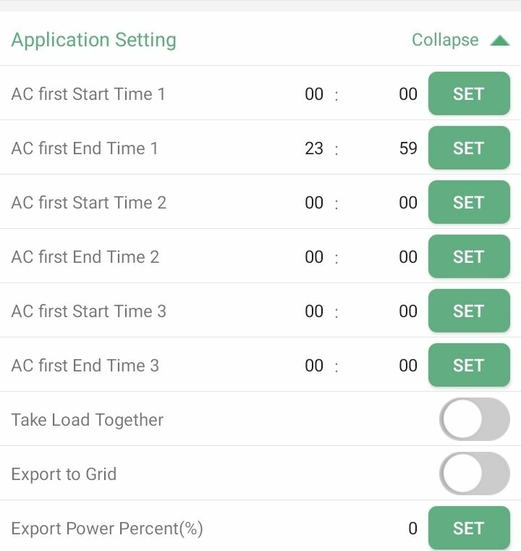This screenshot has height=551, width=521.
Task: Edit hour field of AC first Start Time 3
Action: (314, 311)
